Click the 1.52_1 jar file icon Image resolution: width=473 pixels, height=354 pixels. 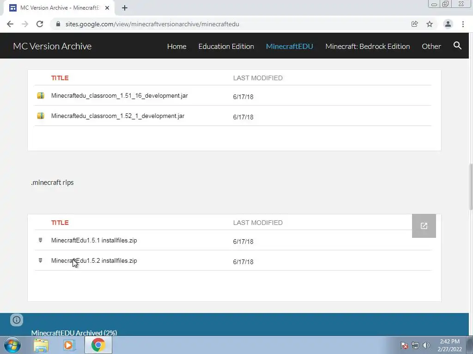[41, 116]
